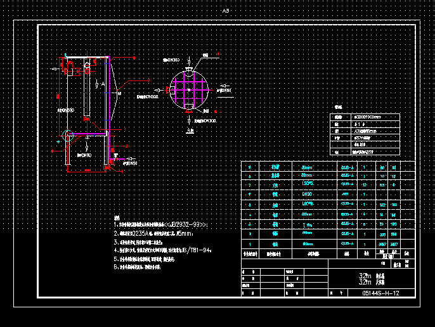Viewport: 435px width, 327px height.
Task: Select the DN50 row in parts table
Action: [x=308, y=194]
